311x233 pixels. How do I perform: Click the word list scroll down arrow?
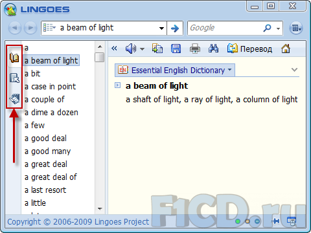coord(100,208)
